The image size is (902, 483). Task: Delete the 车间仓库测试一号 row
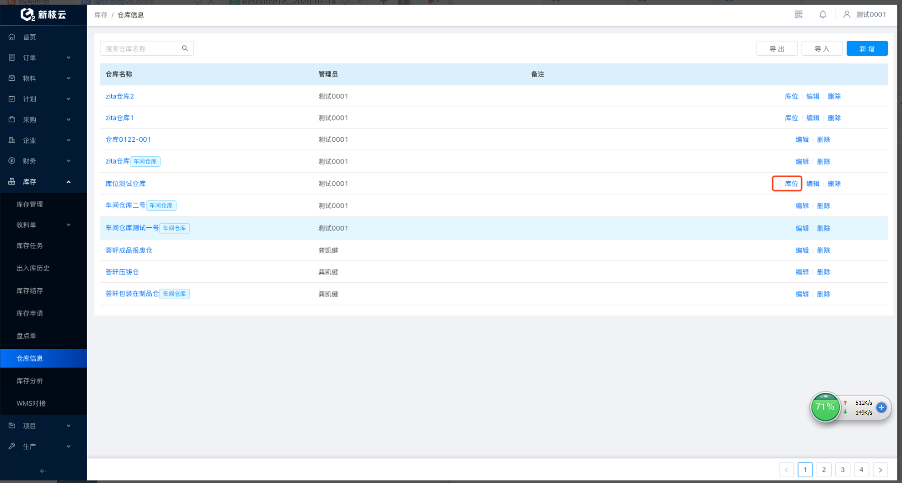point(823,228)
